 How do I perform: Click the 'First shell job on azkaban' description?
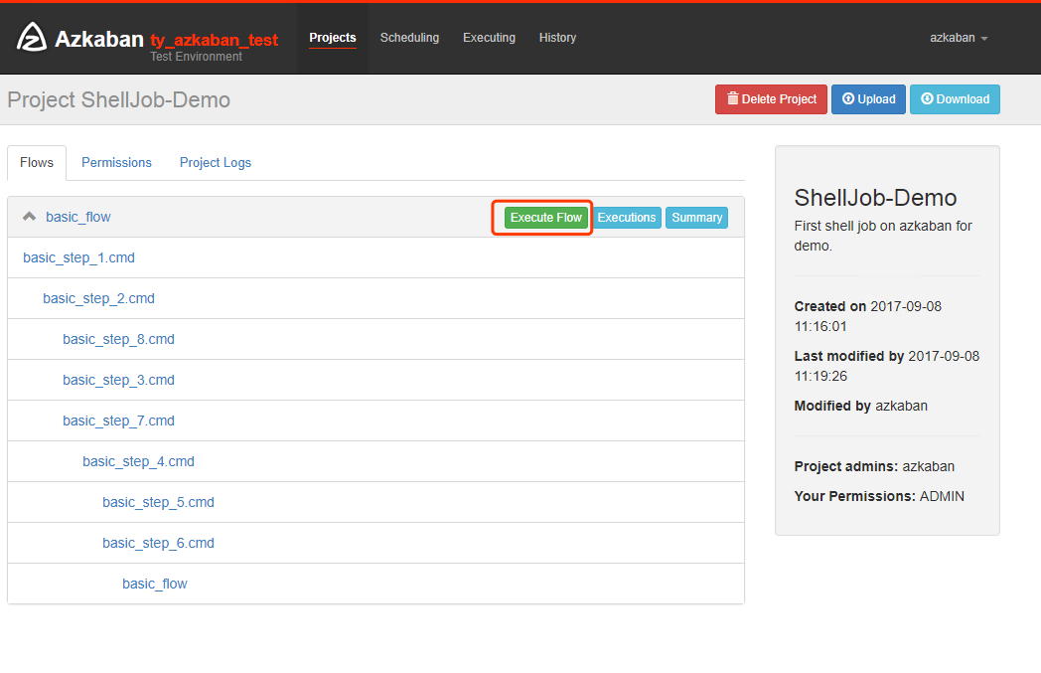click(x=883, y=236)
